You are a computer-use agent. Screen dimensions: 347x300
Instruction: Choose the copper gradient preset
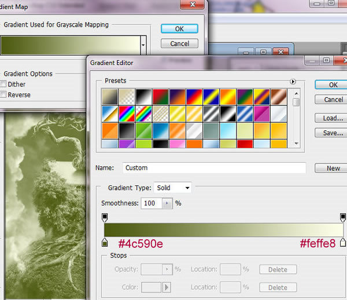coord(279,97)
